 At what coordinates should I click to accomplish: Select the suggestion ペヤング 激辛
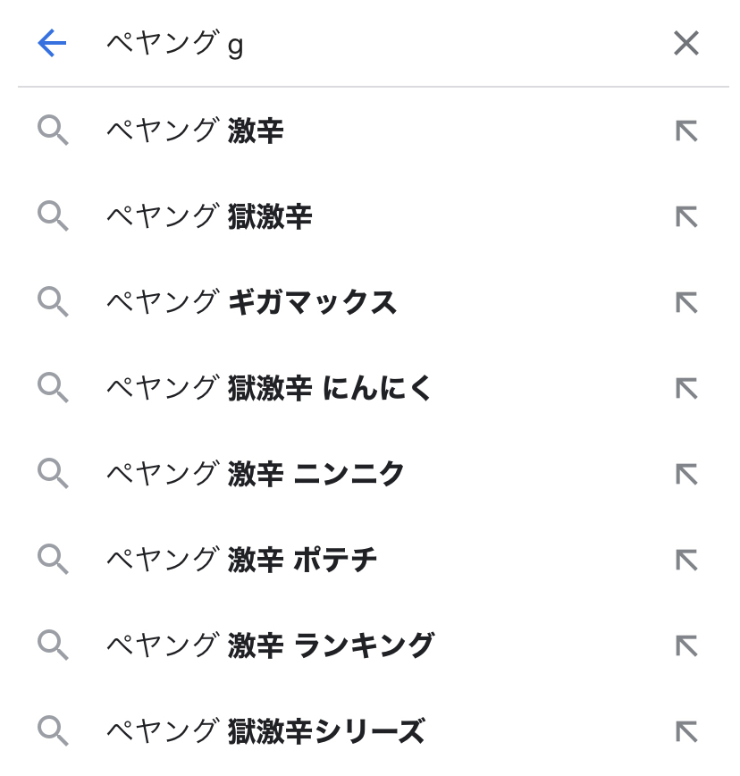tap(195, 131)
